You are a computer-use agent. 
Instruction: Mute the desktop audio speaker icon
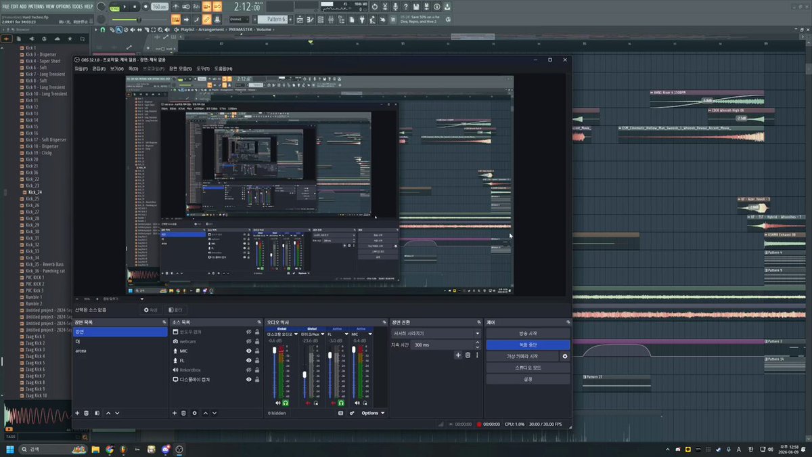(x=278, y=403)
